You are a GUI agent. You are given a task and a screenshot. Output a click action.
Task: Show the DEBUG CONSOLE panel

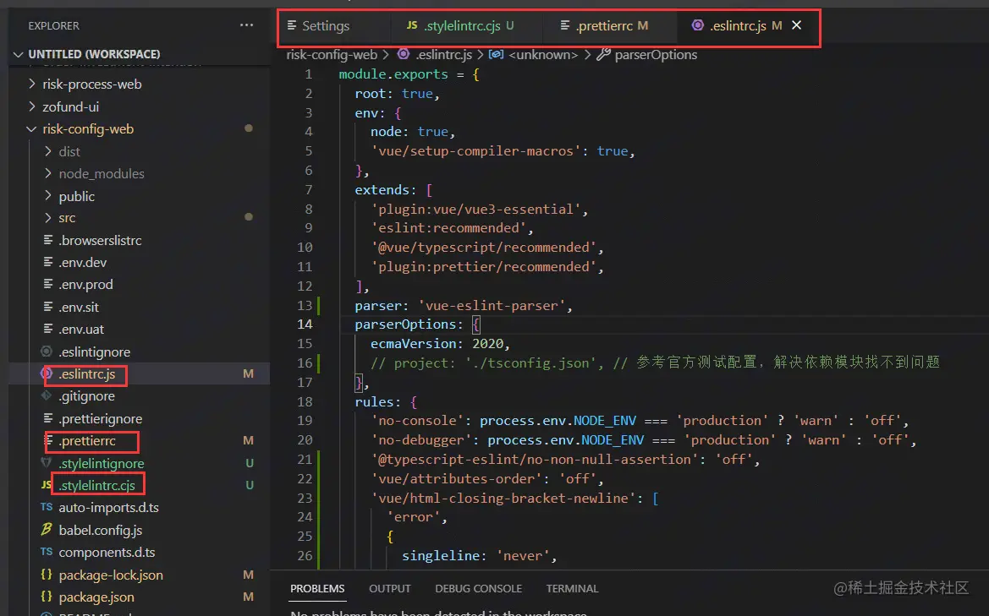tap(478, 588)
